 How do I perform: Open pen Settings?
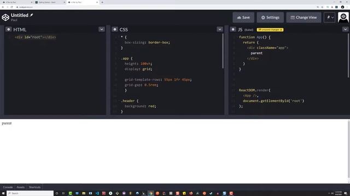(x=270, y=17)
